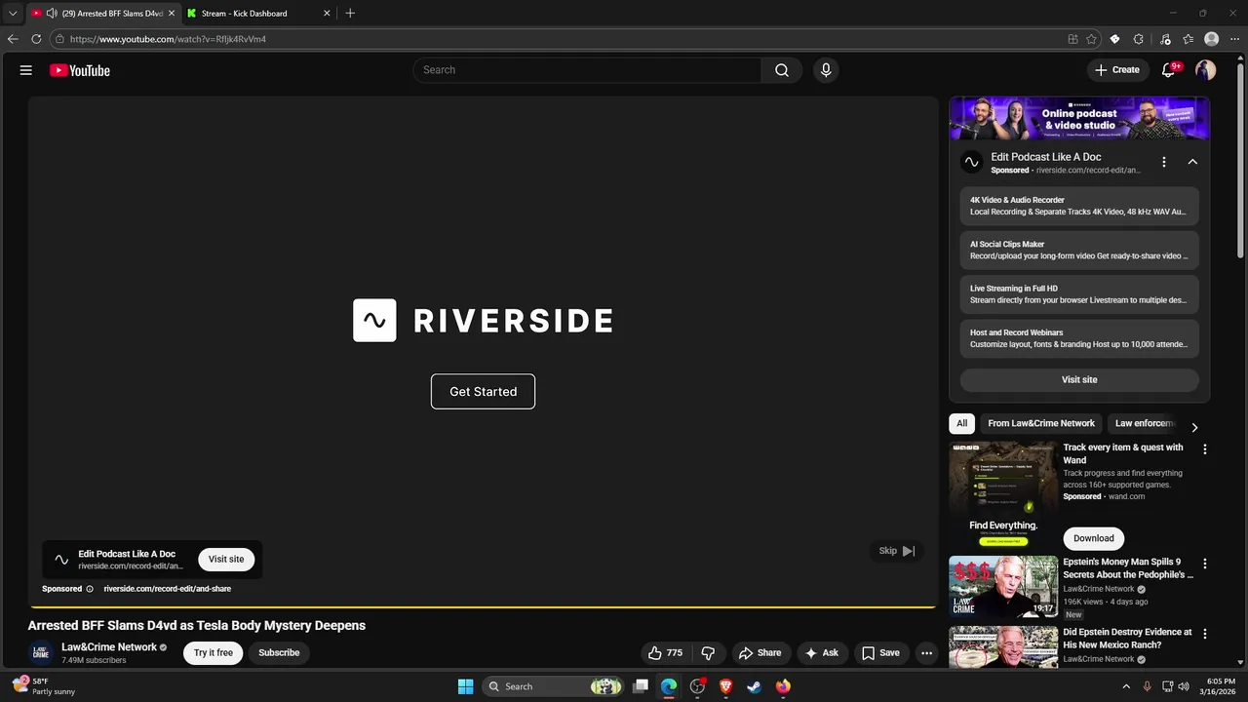Reload the page
The width and height of the screenshot is (1248, 702).
coord(36,39)
